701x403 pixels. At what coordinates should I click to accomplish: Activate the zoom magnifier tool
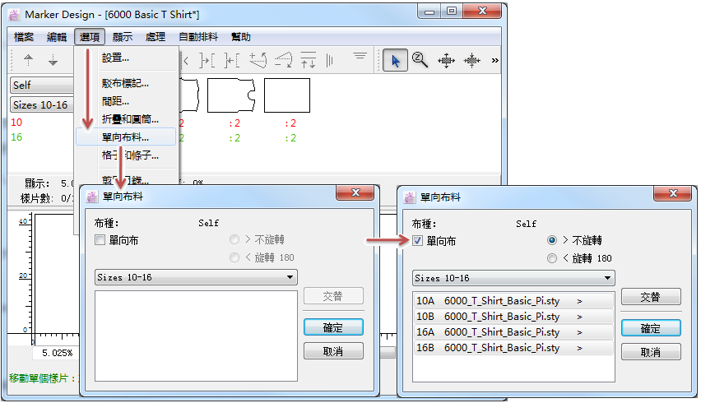(x=420, y=60)
